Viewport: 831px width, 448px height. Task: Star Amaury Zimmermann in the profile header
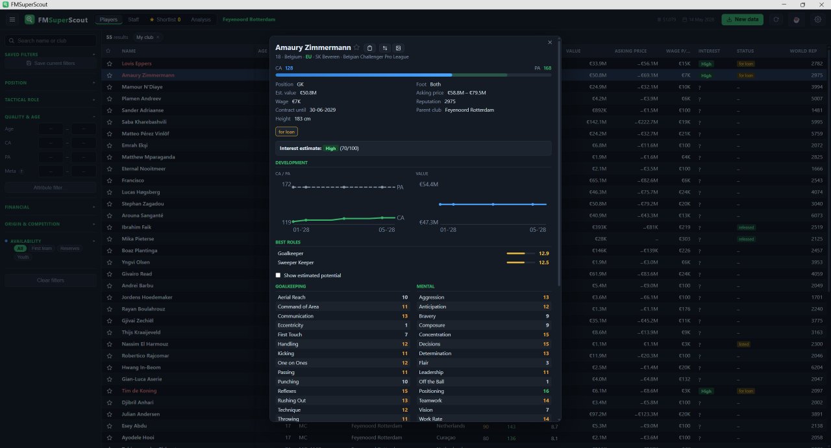click(x=356, y=47)
